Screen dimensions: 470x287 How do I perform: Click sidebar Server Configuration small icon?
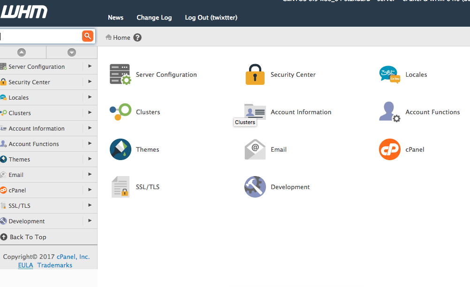tap(3, 66)
